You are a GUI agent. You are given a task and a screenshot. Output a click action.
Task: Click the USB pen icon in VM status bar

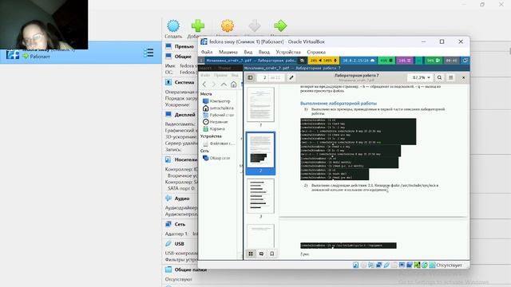click(386, 265)
